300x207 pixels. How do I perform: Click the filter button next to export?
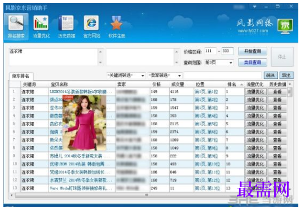(x=270, y=76)
